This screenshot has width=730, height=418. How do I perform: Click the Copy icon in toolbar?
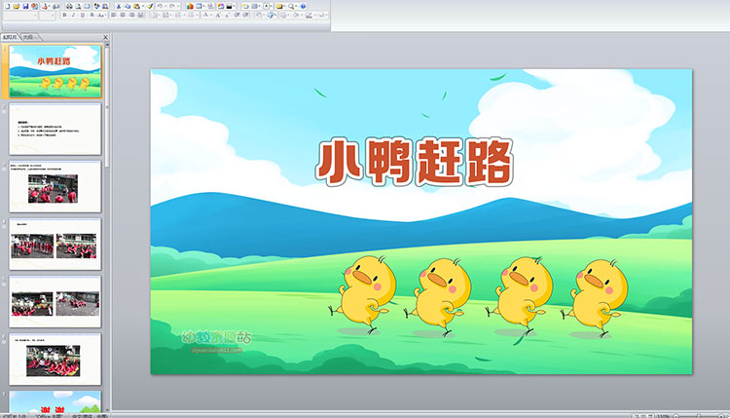128,7
